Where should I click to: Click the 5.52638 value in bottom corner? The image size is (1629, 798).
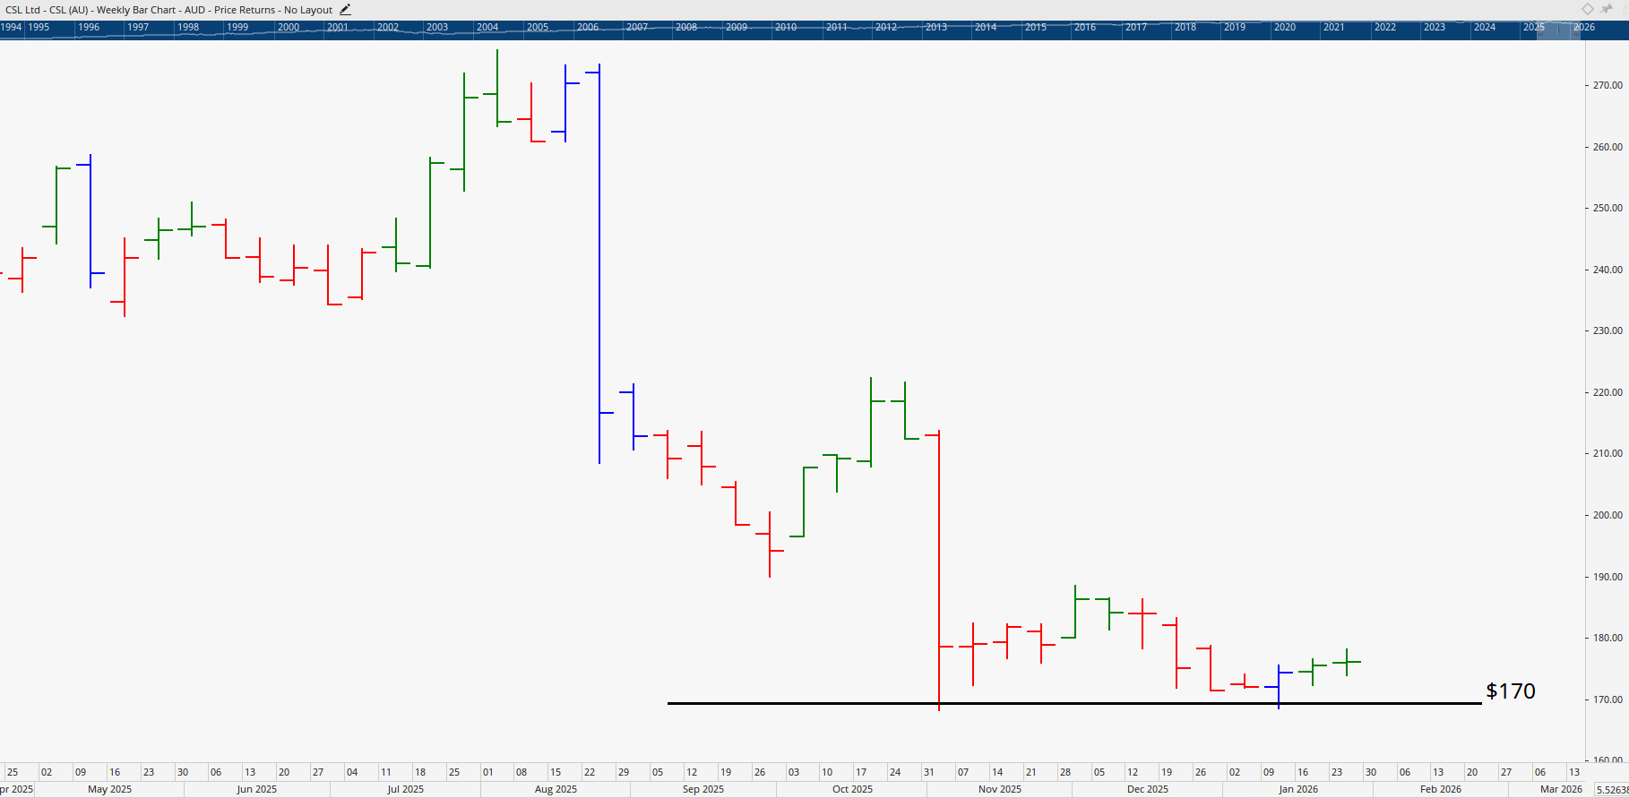[1611, 789]
